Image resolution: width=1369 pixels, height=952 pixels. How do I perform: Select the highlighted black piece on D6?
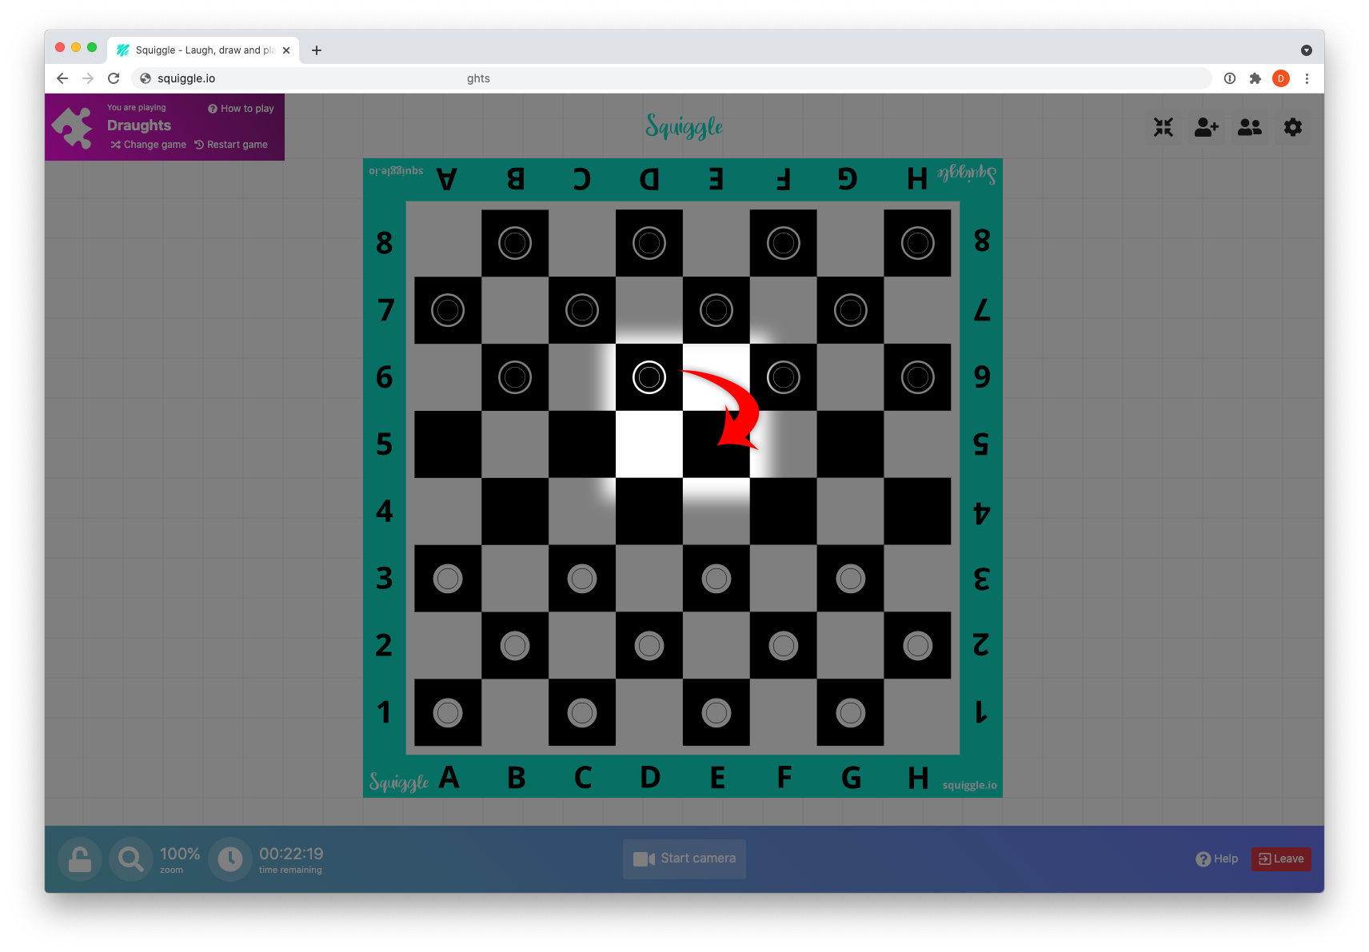649,377
